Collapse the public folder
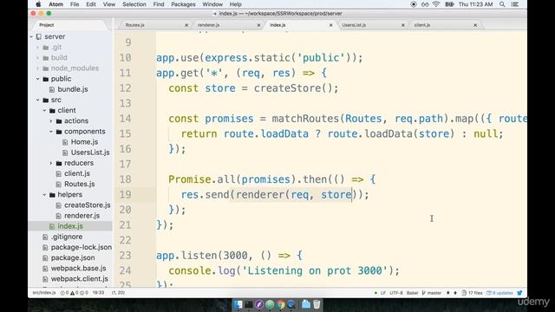555x312 pixels. pos(38,79)
